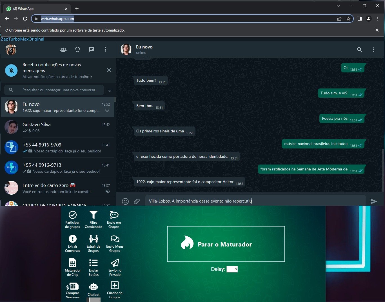Open the Gustavo Silva chat

pos(58,127)
